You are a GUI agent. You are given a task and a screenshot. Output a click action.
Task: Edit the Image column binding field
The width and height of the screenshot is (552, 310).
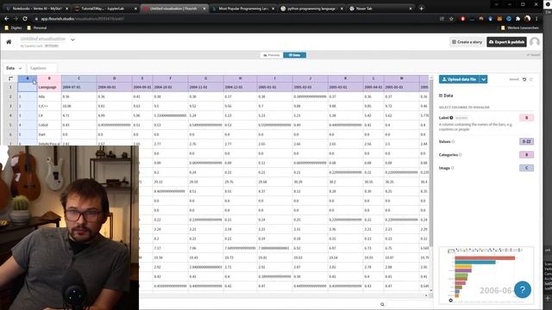526,168
